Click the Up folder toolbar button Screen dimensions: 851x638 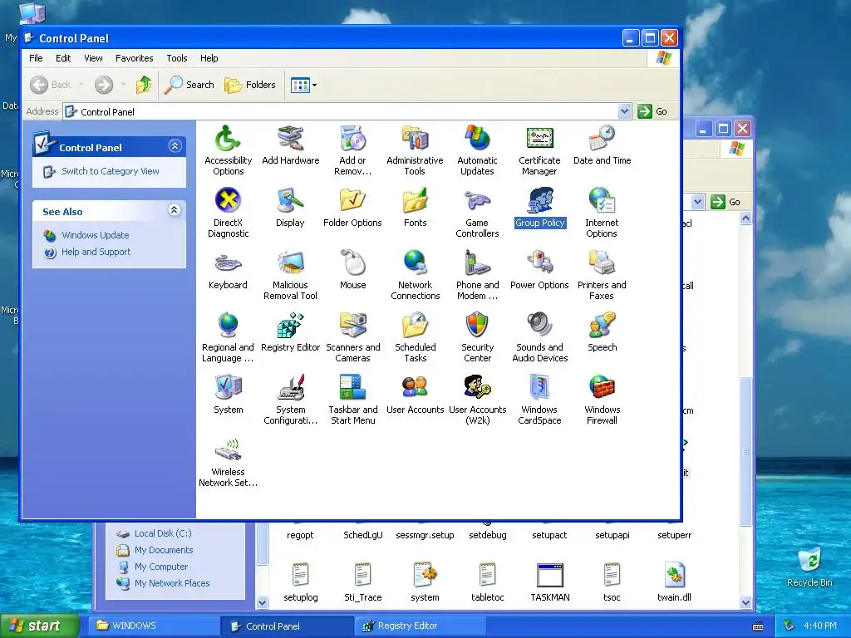pyautogui.click(x=144, y=85)
